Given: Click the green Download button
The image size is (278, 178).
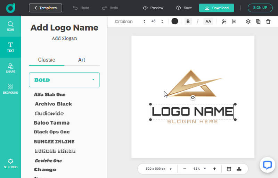Looking at the screenshot, I should (x=216, y=8).
